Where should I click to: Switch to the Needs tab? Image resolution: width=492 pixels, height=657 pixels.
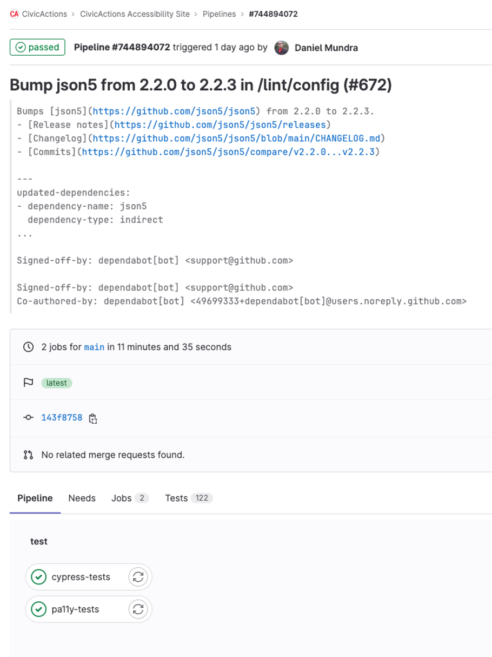82,497
